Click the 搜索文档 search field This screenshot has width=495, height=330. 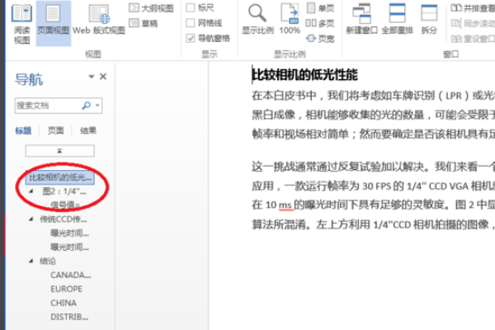(x=49, y=106)
